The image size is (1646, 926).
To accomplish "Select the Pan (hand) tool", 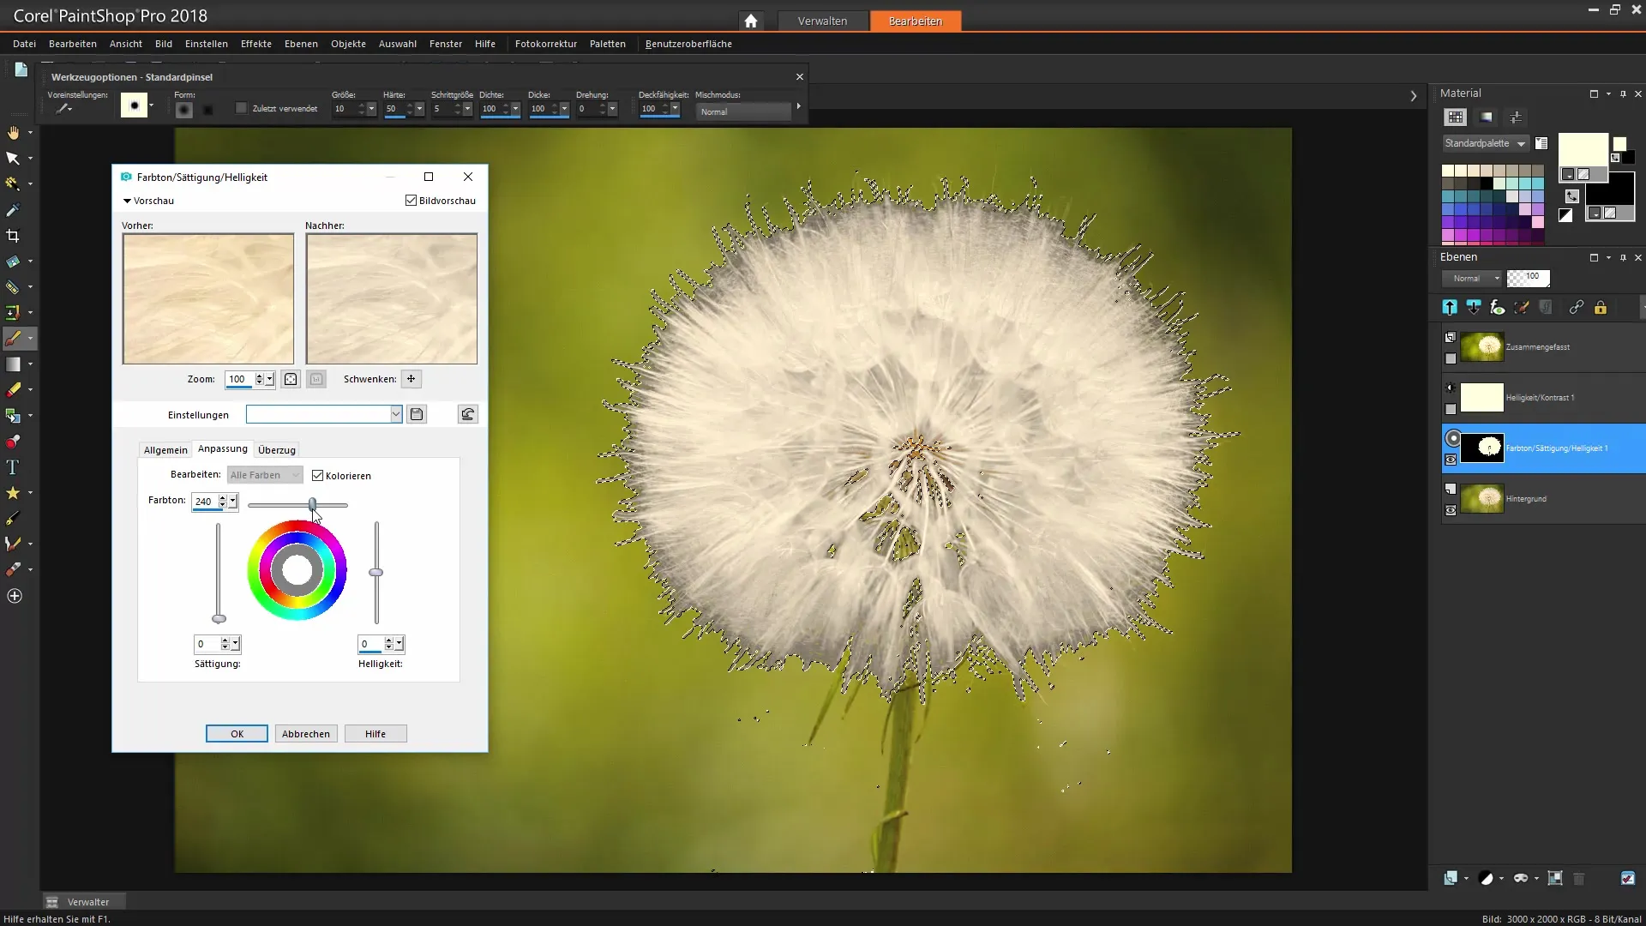I will point(13,133).
